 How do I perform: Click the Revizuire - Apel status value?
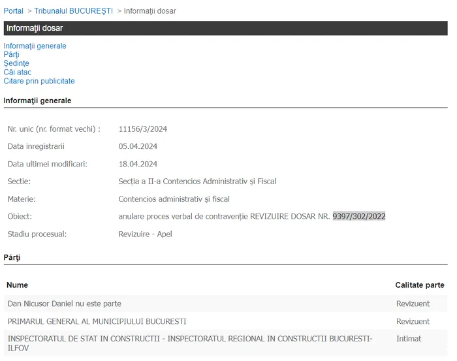point(145,234)
